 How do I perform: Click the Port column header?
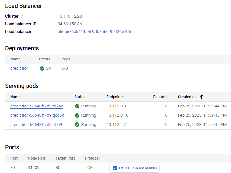pos(14,158)
